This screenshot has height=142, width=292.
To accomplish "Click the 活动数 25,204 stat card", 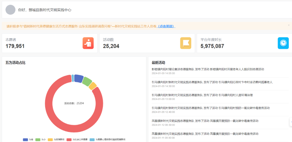I will tap(147, 43).
